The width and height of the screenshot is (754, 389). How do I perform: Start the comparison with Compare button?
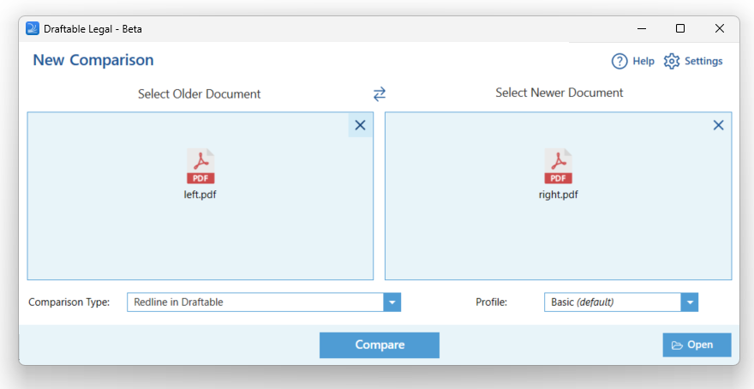(380, 344)
